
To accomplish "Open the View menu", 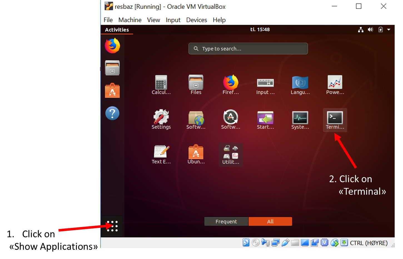I will coord(153,20).
